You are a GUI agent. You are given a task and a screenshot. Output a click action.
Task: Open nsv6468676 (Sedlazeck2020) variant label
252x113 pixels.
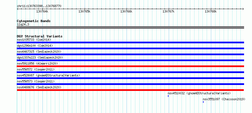click(39, 87)
